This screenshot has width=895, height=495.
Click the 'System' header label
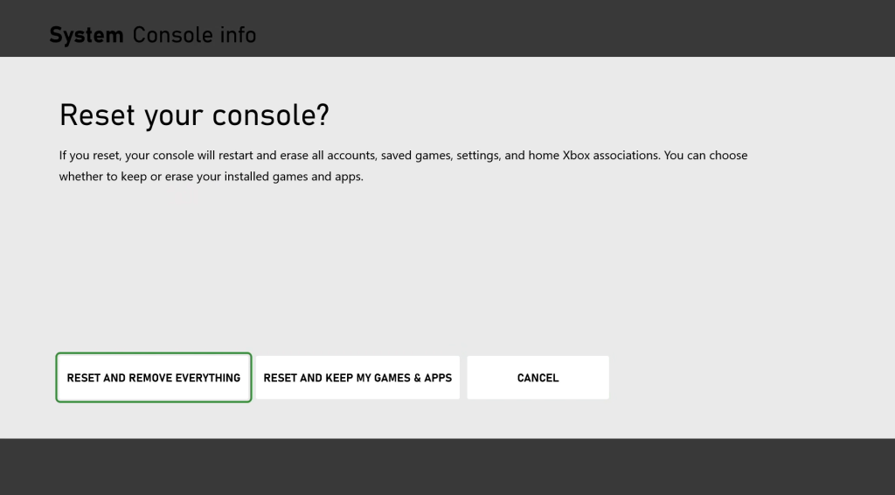click(87, 35)
